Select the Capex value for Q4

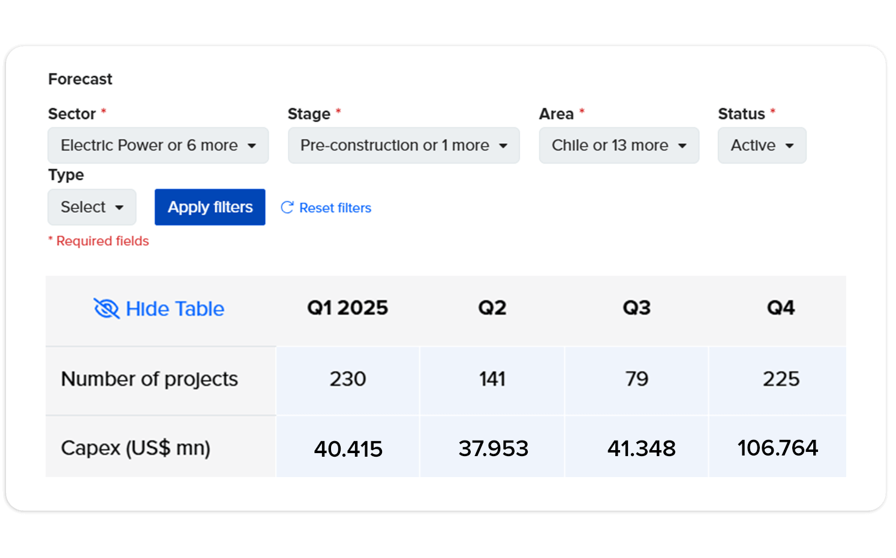pyautogui.click(x=778, y=447)
